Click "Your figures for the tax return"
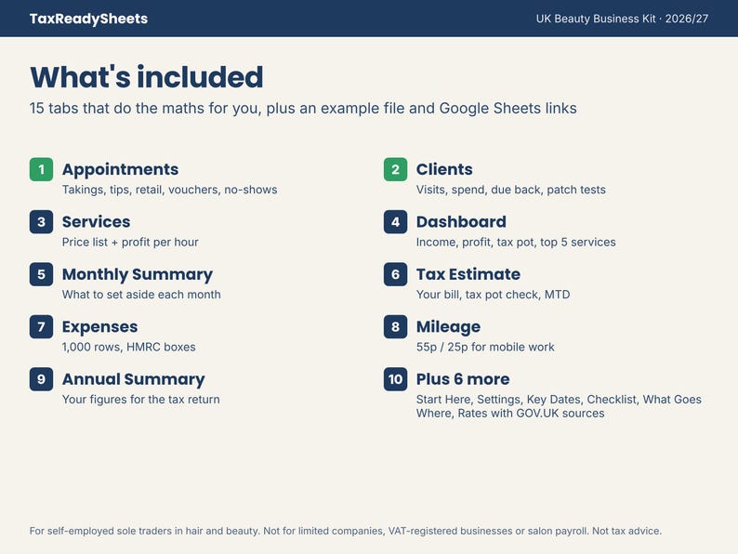Screen dimensions: 738x554 pyautogui.click(x=140, y=400)
